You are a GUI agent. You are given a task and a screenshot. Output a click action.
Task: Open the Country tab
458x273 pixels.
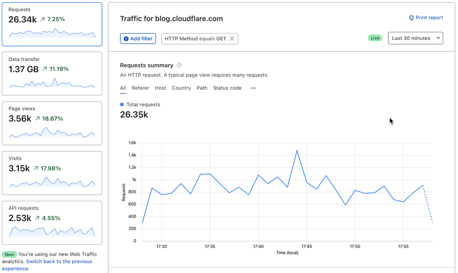click(x=181, y=88)
